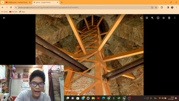Bookmark this page with the star

point(156,8)
